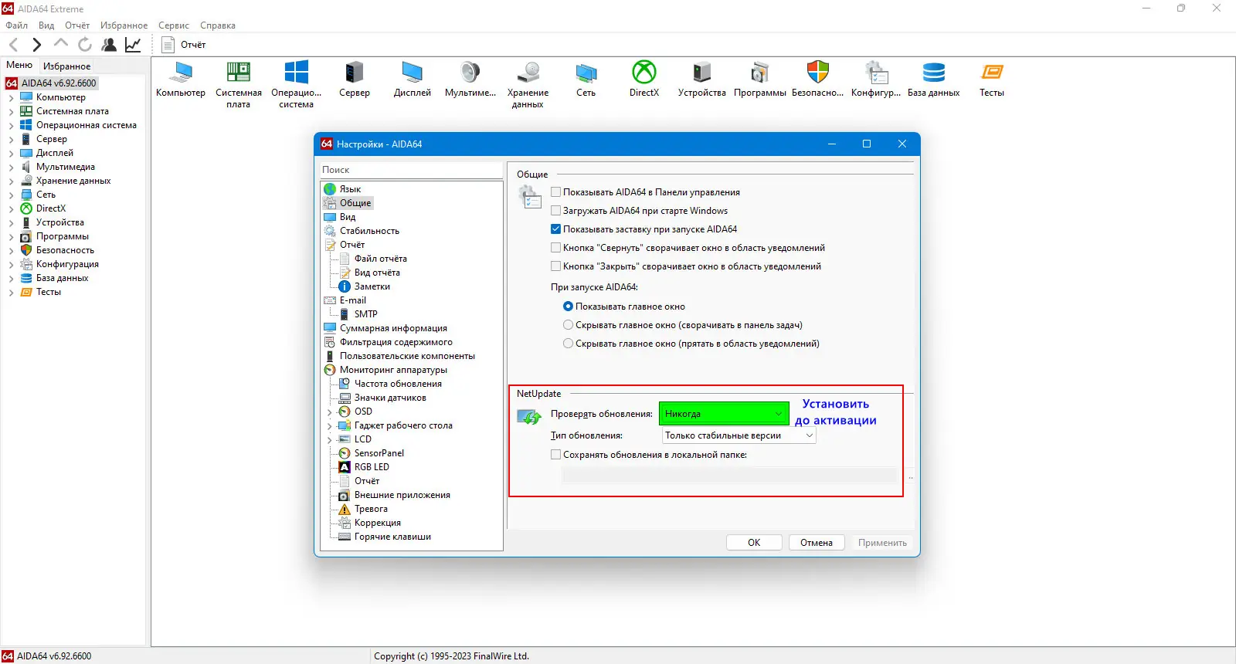Open the Сервер category icon
Screen dimensions: 1236x664
tap(355, 73)
